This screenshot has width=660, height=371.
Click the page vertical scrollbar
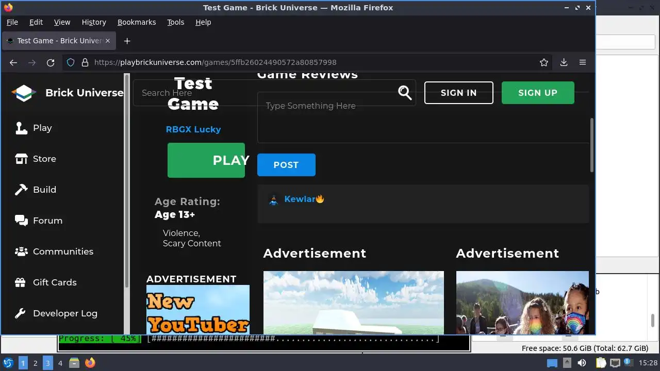coord(592,145)
